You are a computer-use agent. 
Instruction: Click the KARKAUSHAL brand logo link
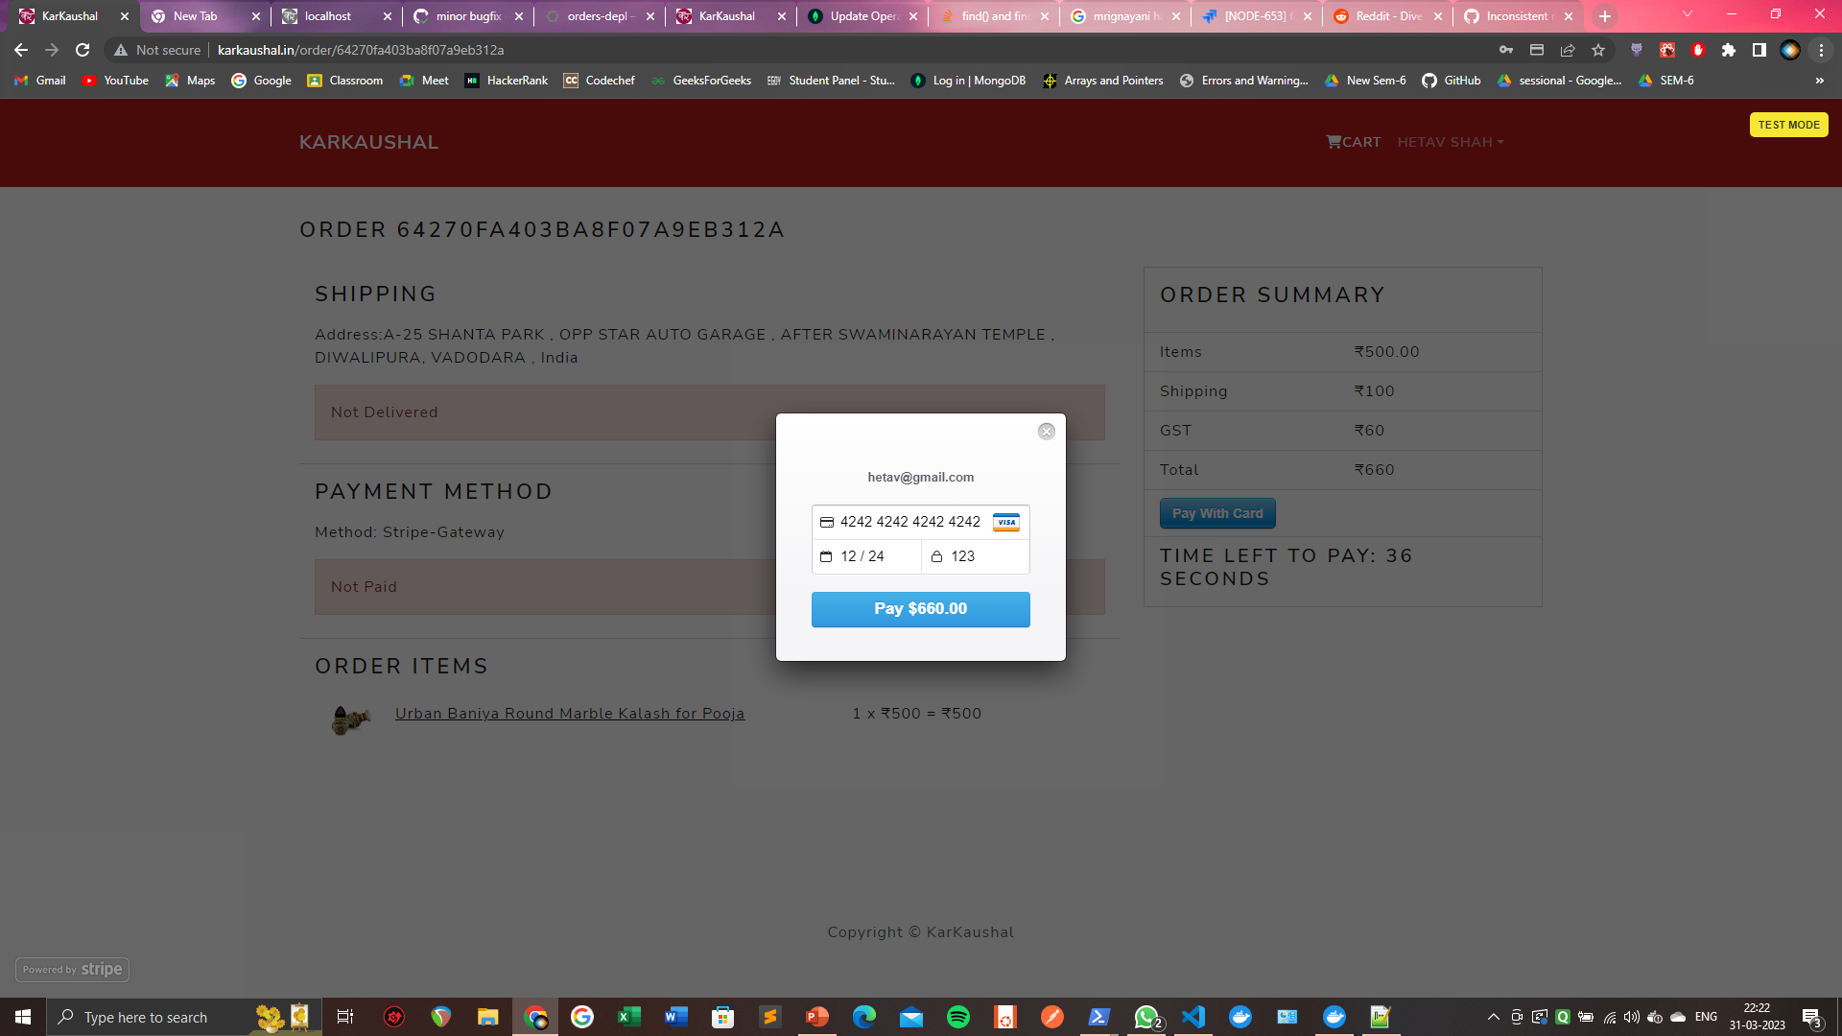coord(368,142)
